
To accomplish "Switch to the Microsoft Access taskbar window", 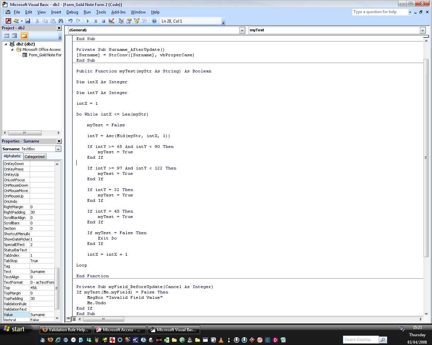I will [x=119, y=330].
